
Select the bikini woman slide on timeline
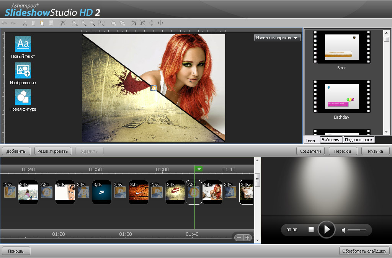(x=65, y=192)
